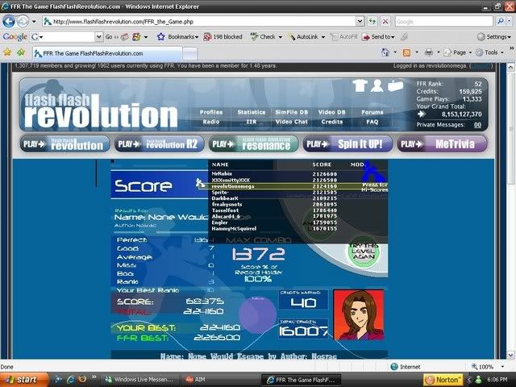Screen dimensions: 516x387
Task: Click the Google toolbar logo
Action: (x=15, y=37)
